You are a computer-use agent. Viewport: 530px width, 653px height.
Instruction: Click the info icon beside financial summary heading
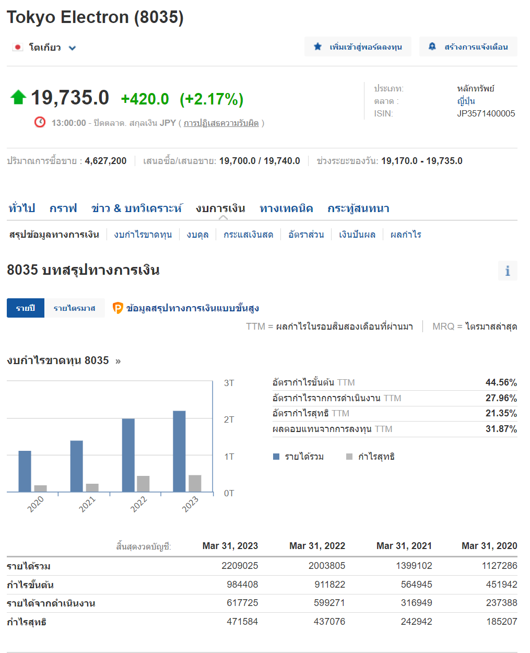(507, 271)
